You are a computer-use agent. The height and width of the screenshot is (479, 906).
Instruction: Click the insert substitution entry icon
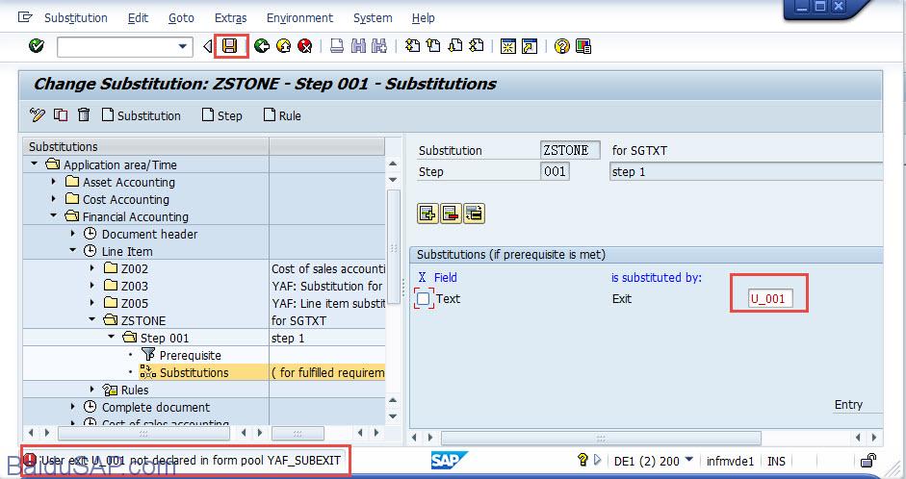[427, 214]
